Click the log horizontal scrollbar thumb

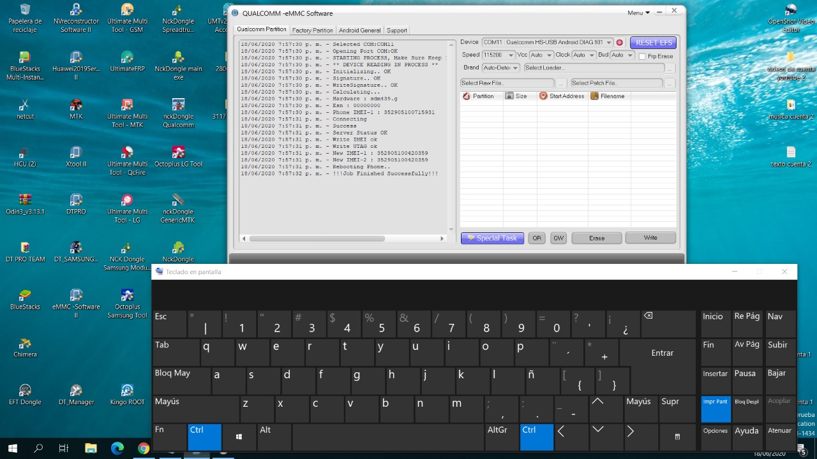[317, 238]
